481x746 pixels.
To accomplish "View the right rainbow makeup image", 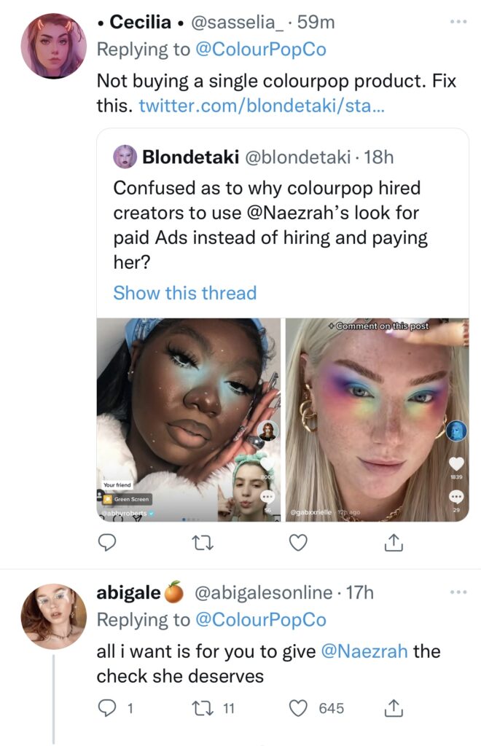I will [378, 420].
